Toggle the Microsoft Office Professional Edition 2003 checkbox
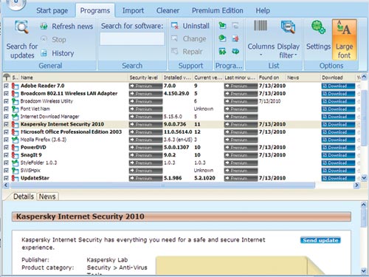 click(7, 132)
